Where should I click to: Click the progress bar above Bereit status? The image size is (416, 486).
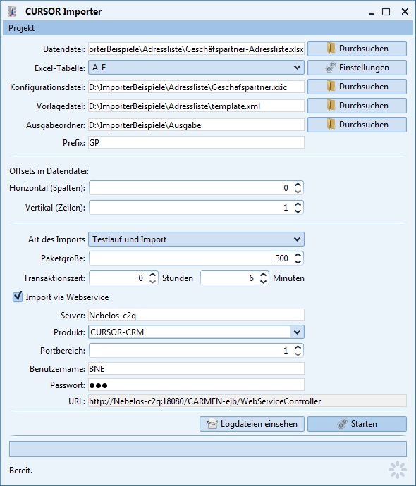[208, 449]
